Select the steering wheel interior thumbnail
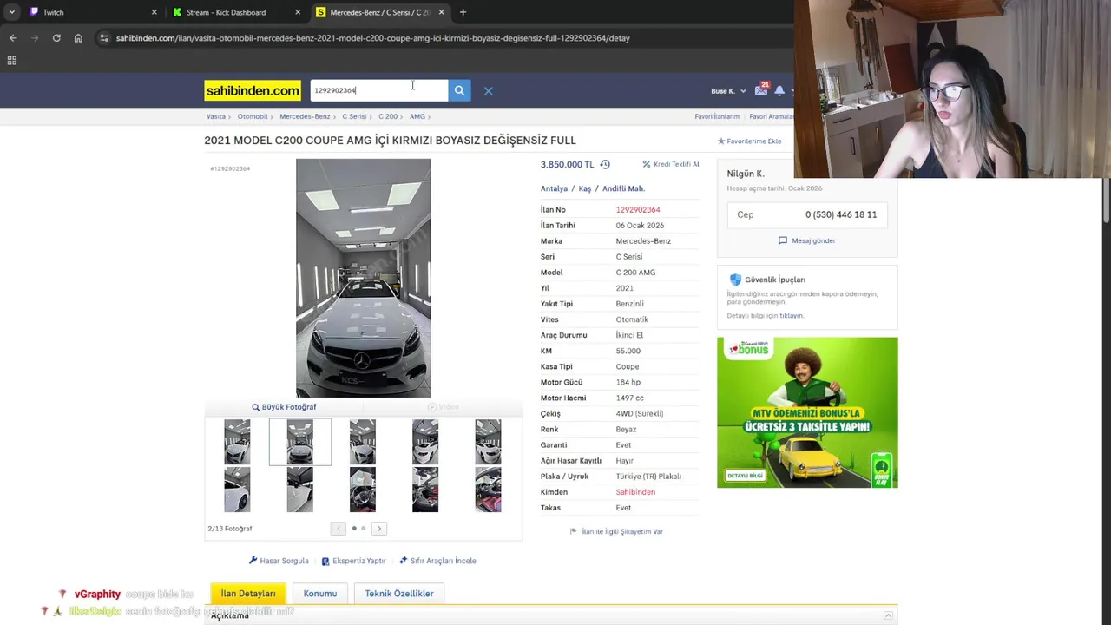 pos(363,490)
